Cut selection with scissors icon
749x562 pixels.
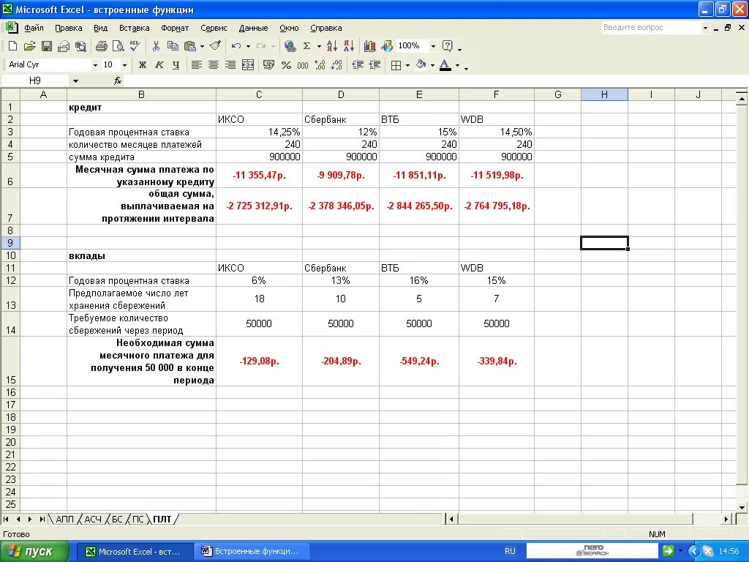pyautogui.click(x=156, y=46)
